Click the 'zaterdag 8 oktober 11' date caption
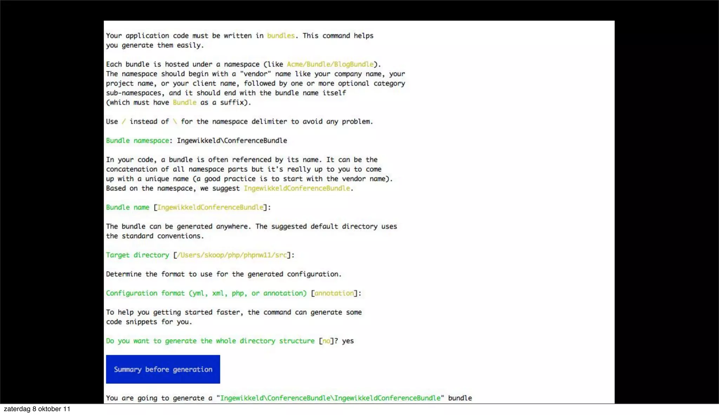The image size is (719, 415). tap(37, 409)
